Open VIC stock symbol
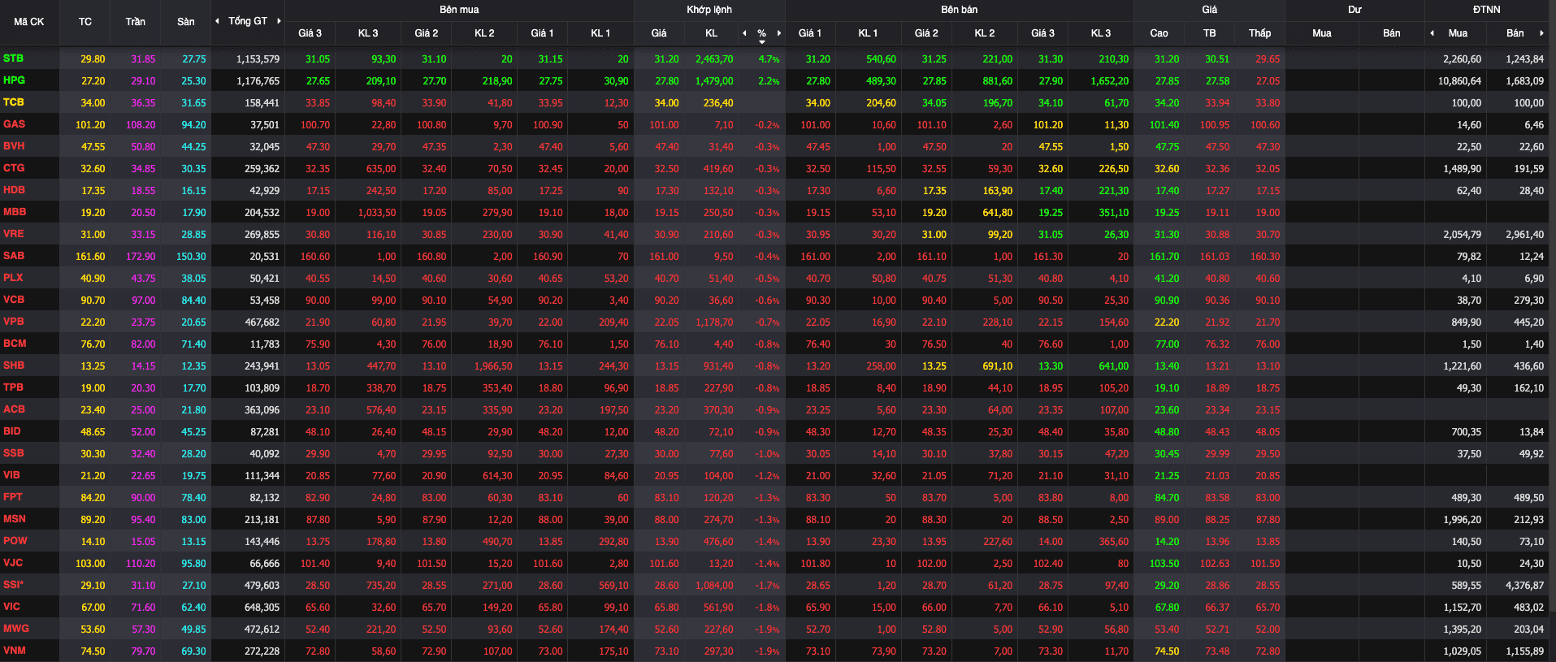Screen dimensions: 1556x662 point(12,607)
